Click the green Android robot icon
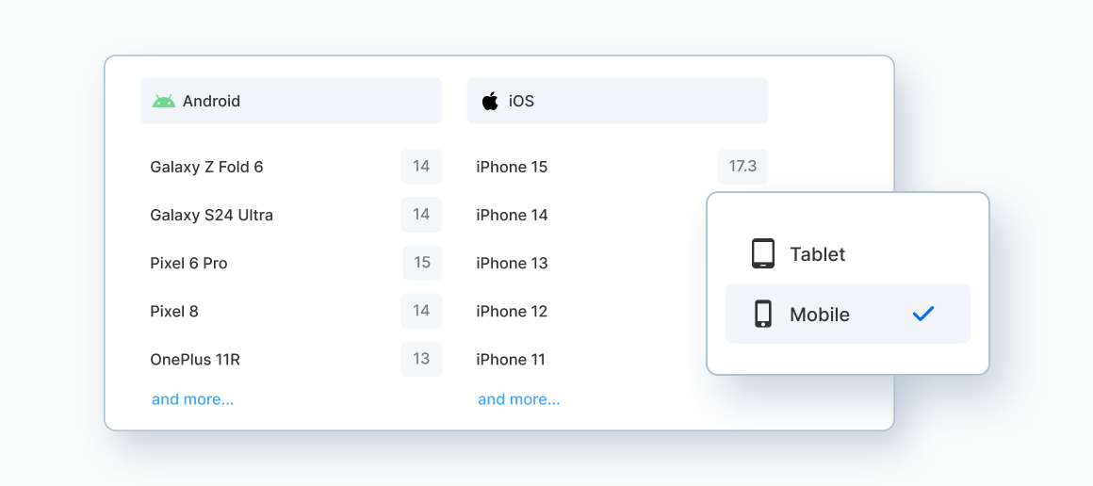 [164, 101]
